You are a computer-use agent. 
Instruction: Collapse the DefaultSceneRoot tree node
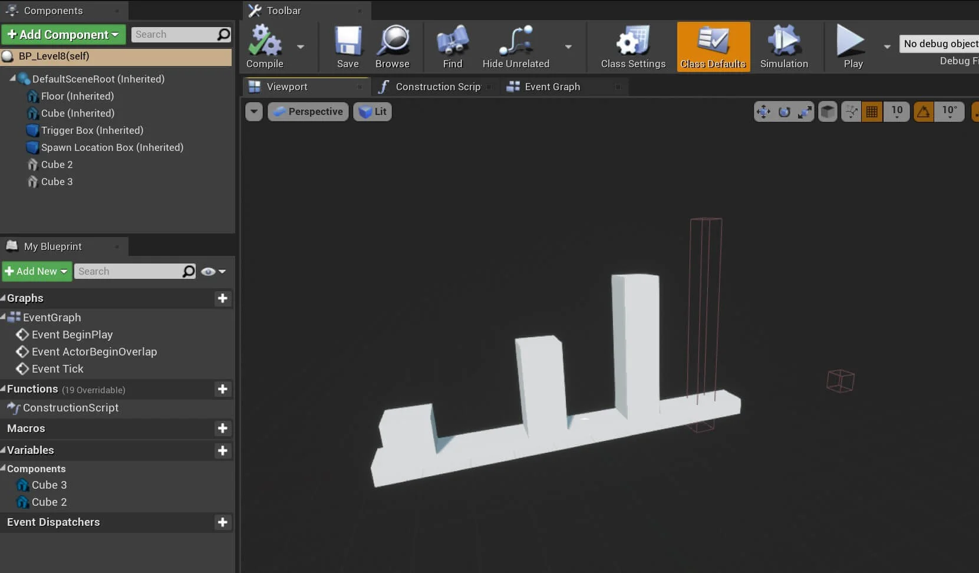click(x=12, y=78)
